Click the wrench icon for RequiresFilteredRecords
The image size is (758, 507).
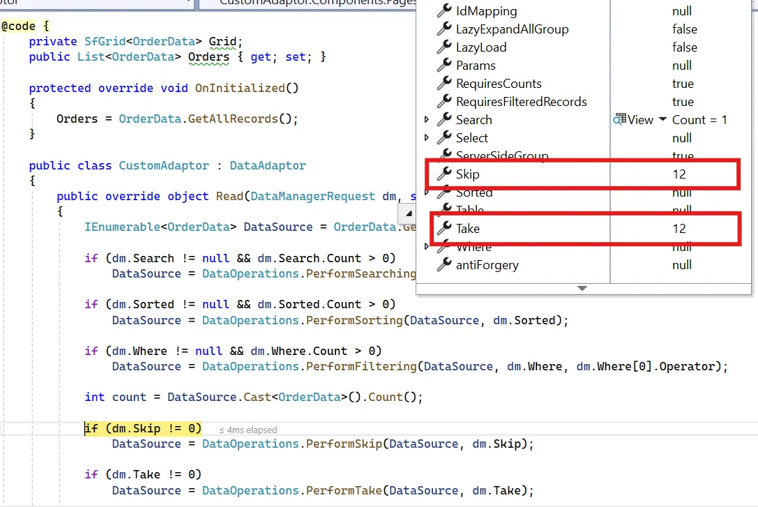tap(444, 101)
